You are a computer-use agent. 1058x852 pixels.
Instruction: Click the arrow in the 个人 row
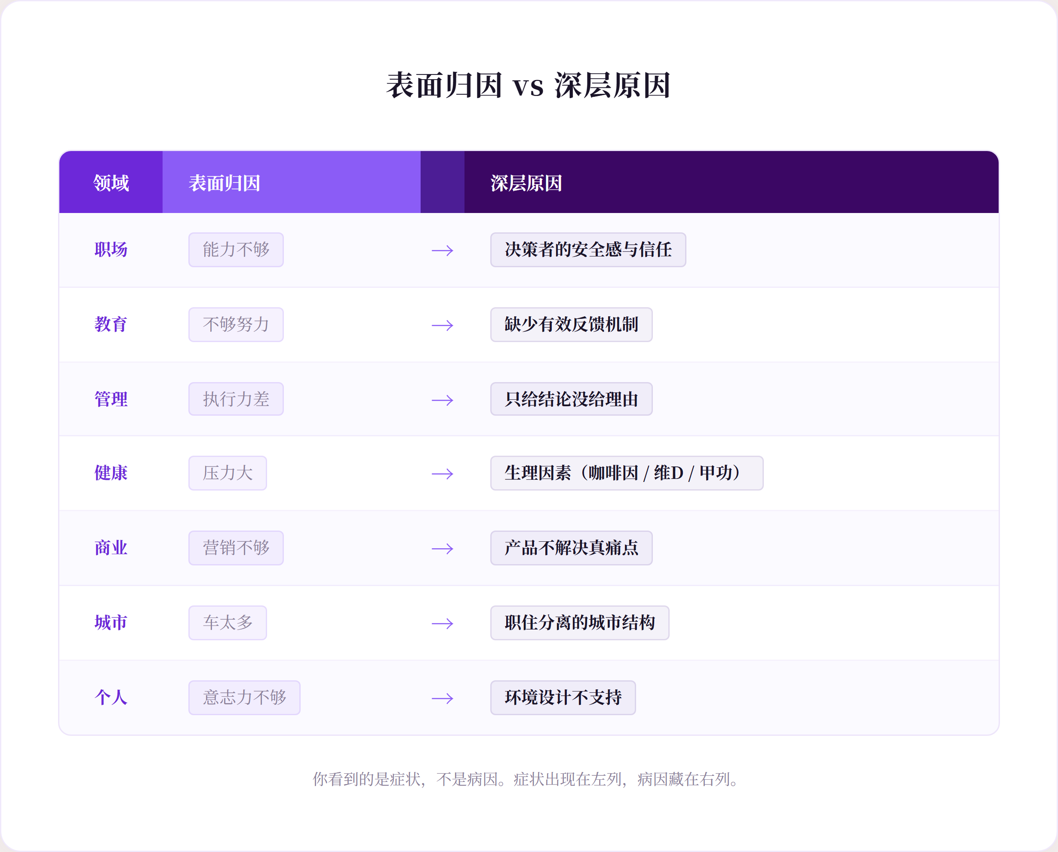[x=442, y=698]
